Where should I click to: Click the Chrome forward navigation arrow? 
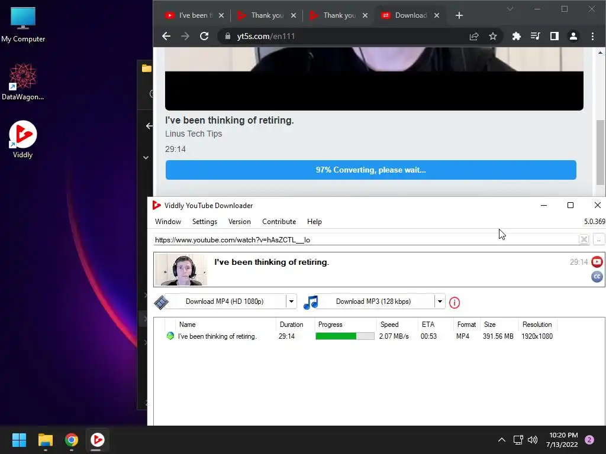click(185, 36)
